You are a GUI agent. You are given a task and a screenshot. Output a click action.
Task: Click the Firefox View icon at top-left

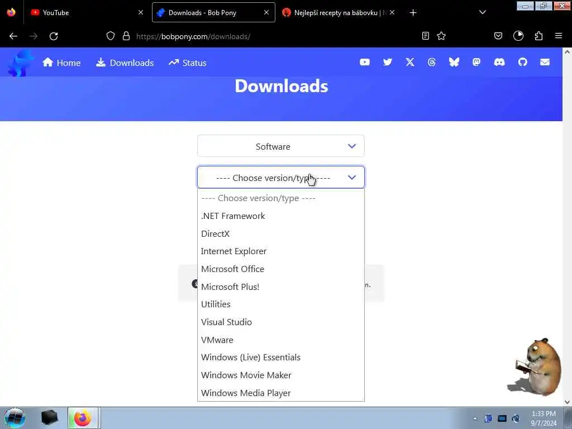coord(11,12)
